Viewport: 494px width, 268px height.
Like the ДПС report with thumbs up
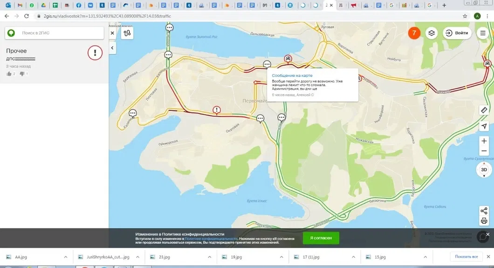9,74
